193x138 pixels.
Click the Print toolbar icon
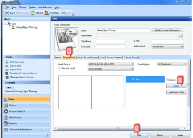click(x=63, y=13)
